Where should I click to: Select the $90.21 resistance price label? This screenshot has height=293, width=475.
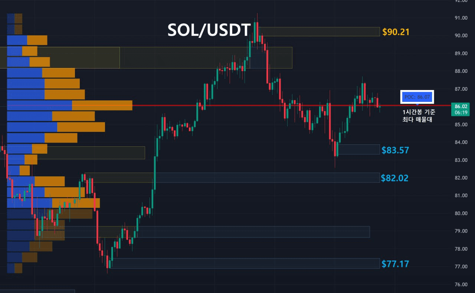tap(396, 32)
